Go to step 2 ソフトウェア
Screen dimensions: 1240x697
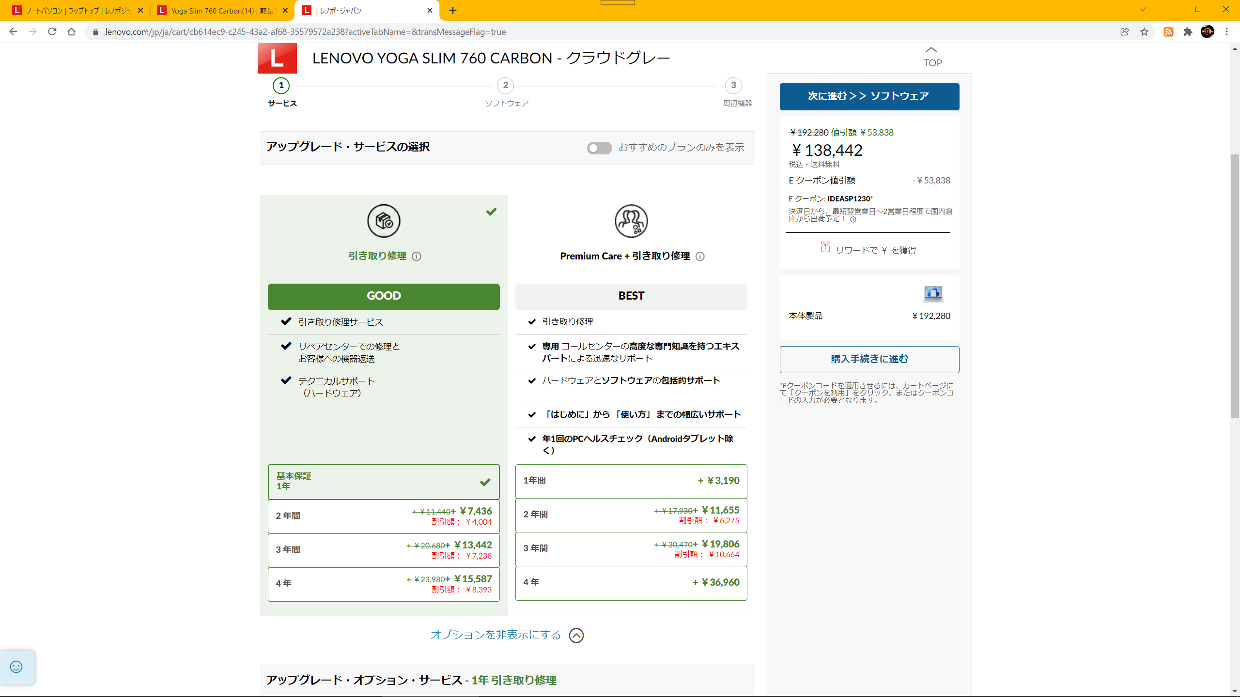click(506, 92)
